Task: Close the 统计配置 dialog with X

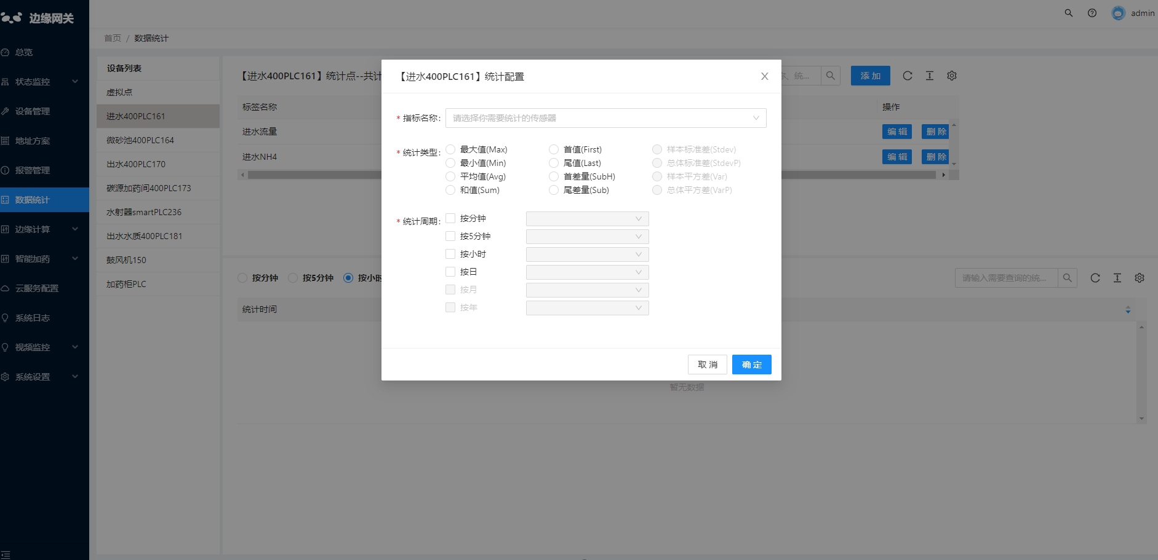Action: [764, 76]
